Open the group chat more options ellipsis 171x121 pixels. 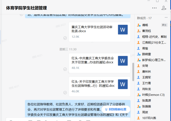pyautogui.click(x=154, y=8)
